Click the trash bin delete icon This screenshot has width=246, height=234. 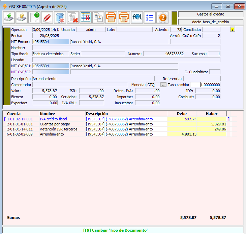point(60,17)
